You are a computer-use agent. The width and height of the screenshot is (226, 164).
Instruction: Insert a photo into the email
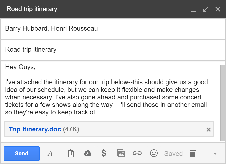tap(121, 153)
